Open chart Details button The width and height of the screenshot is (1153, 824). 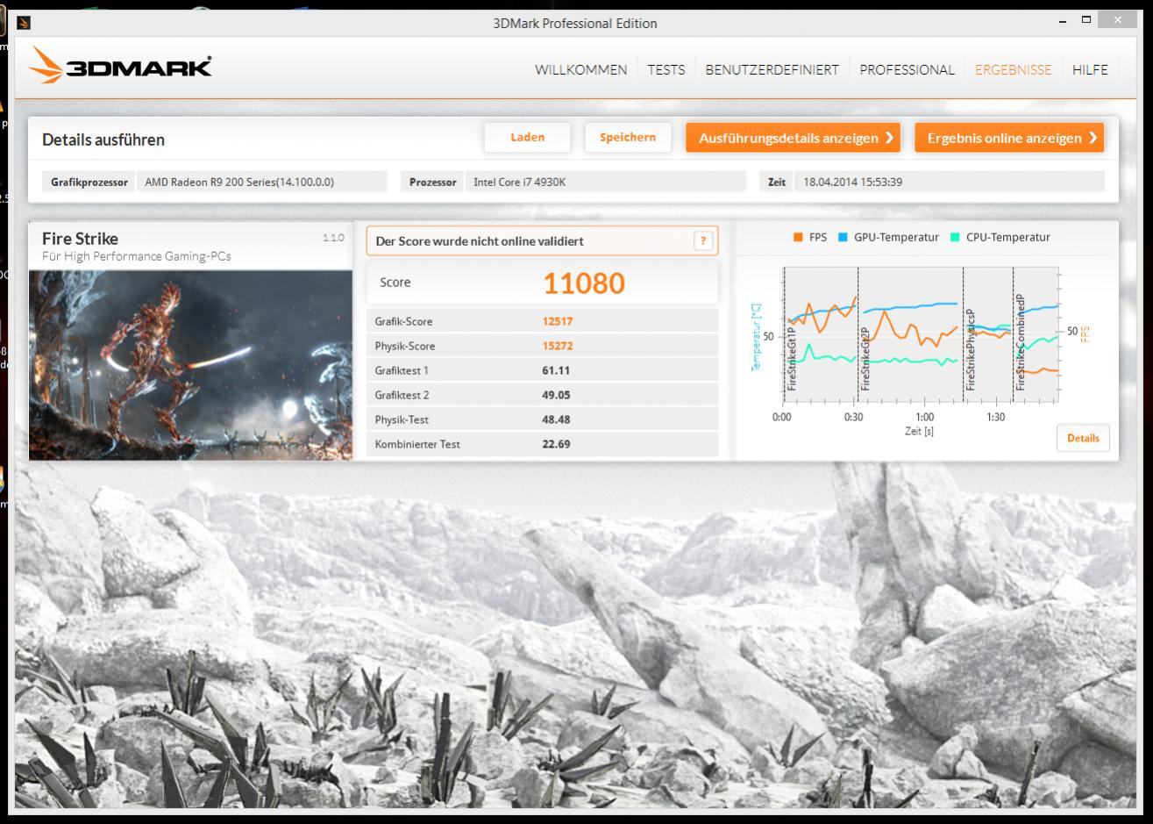1083,438
